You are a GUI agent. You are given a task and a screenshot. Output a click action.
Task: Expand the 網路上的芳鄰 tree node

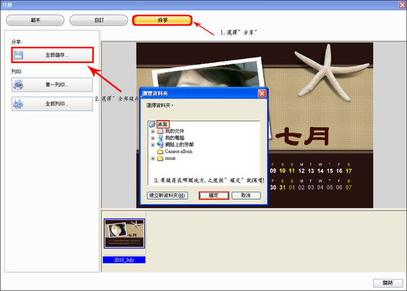click(x=153, y=145)
